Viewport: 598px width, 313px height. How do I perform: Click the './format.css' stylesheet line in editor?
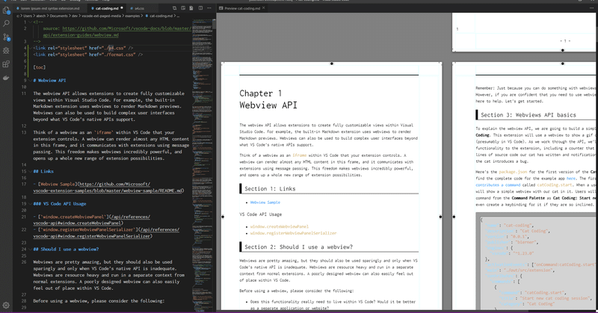coord(88,55)
